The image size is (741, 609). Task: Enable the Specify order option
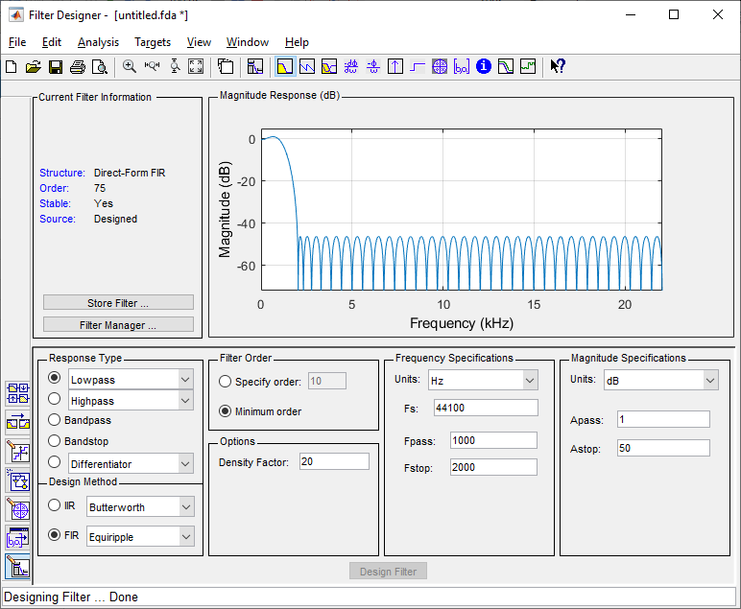click(226, 382)
